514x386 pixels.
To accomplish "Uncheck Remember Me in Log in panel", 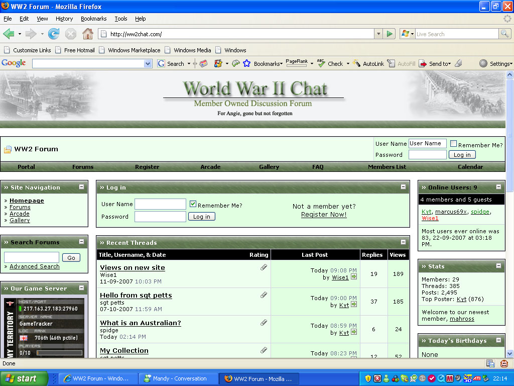I will point(193,204).
